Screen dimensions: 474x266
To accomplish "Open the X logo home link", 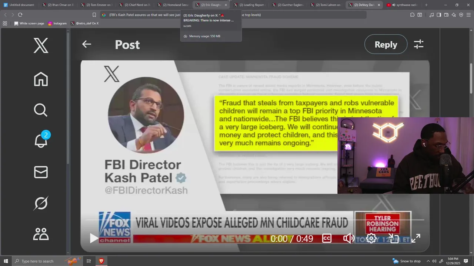I will click(x=41, y=45).
